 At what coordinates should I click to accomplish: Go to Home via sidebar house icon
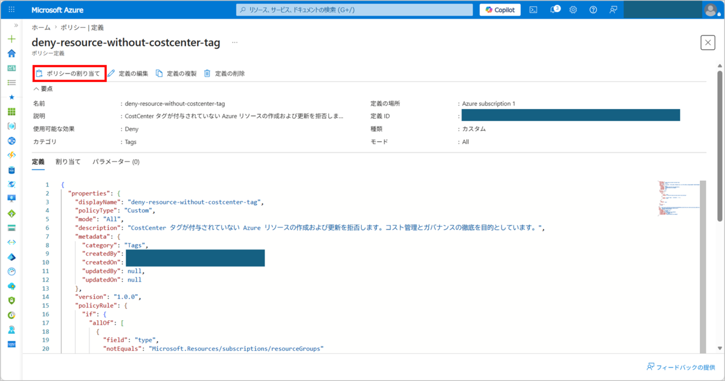click(11, 54)
